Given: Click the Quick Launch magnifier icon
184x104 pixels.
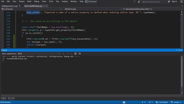Looking at the screenshot, I should click(169, 2).
